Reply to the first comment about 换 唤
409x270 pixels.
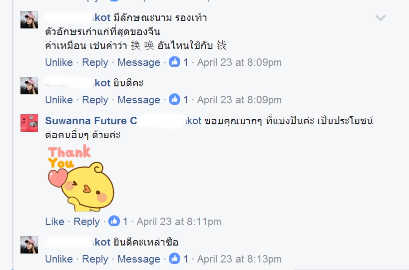(95, 62)
